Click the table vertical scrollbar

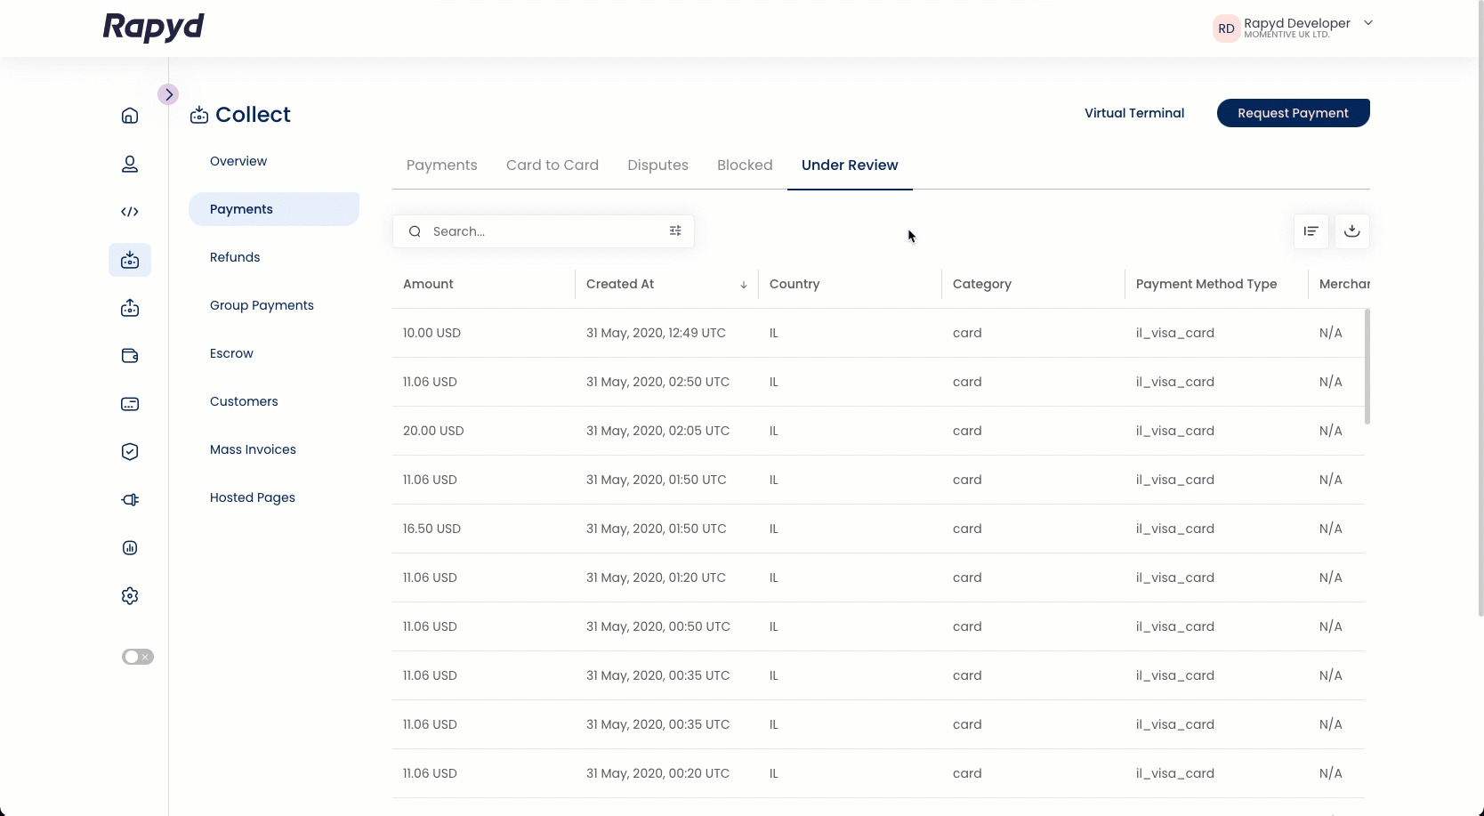click(1367, 367)
